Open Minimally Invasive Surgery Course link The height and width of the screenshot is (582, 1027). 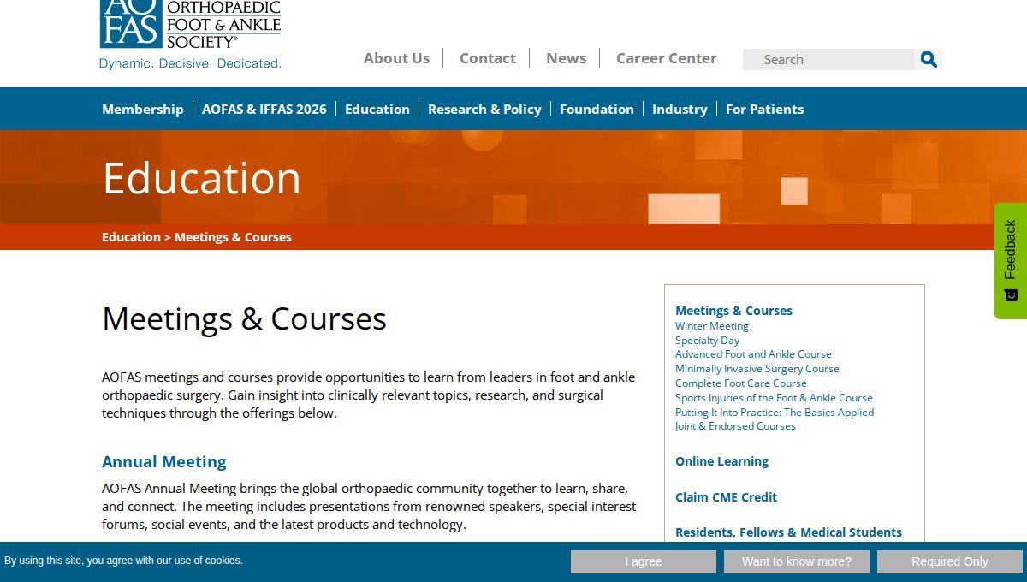click(757, 369)
